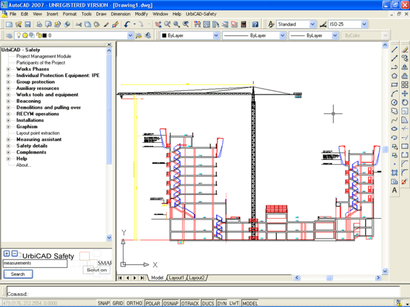Viewport: 410px width, 307px height.
Task: Click the Pan realtime icon
Action: pyautogui.click(x=158, y=24)
